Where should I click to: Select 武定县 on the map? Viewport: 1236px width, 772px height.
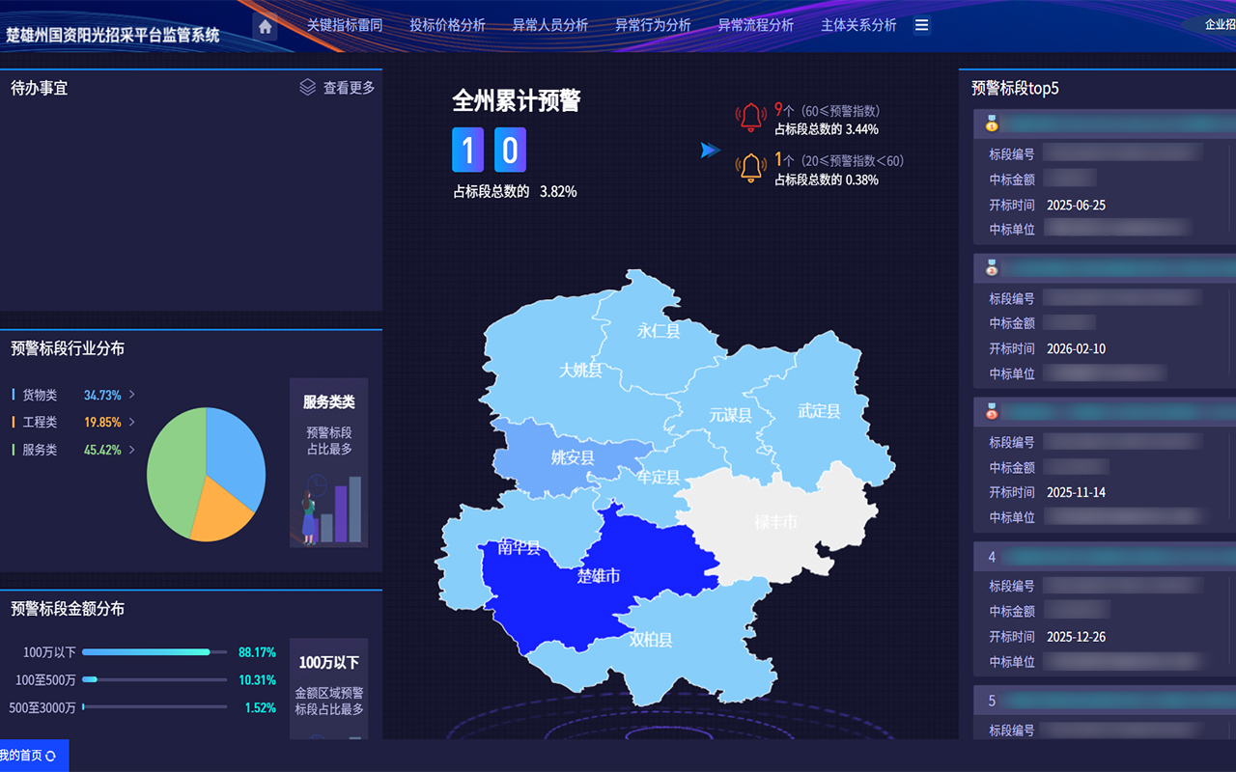[819, 411]
